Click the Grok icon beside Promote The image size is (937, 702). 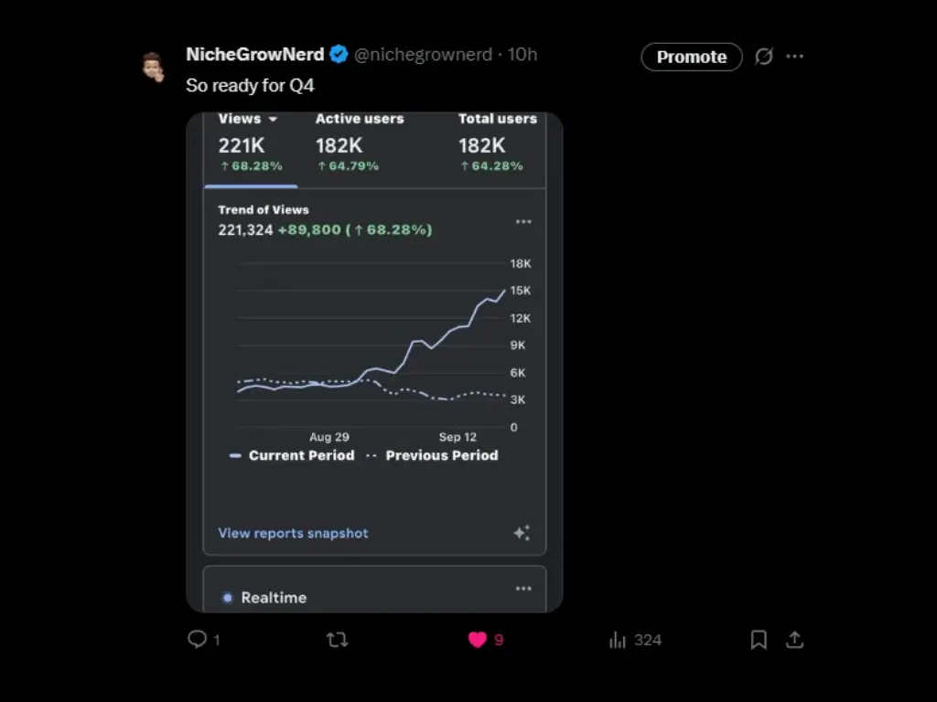[764, 57]
